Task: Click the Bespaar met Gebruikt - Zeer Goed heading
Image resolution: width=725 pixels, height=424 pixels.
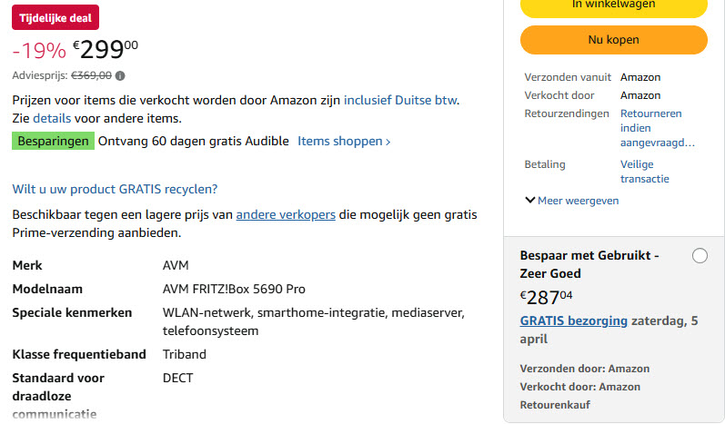Action: [589, 264]
